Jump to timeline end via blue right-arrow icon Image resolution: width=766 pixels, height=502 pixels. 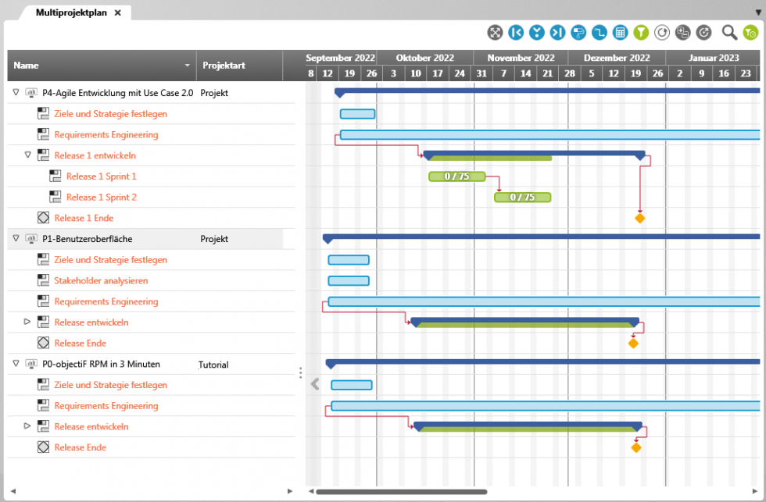tap(557, 32)
